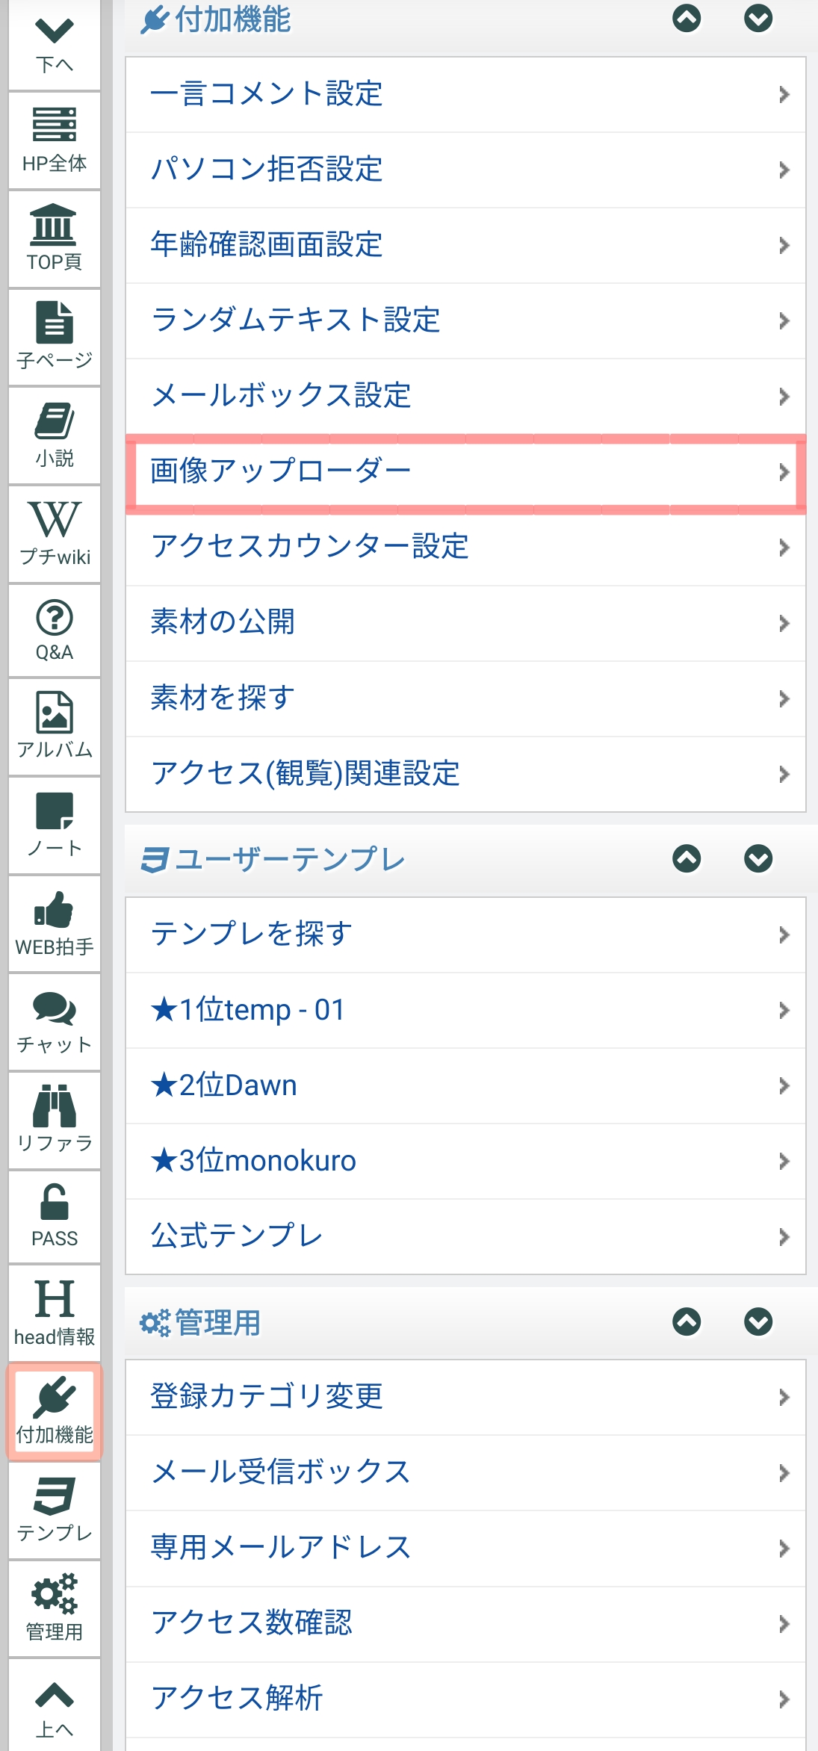Open the HP全体 sidebar icon
The width and height of the screenshot is (818, 1751).
point(54,140)
